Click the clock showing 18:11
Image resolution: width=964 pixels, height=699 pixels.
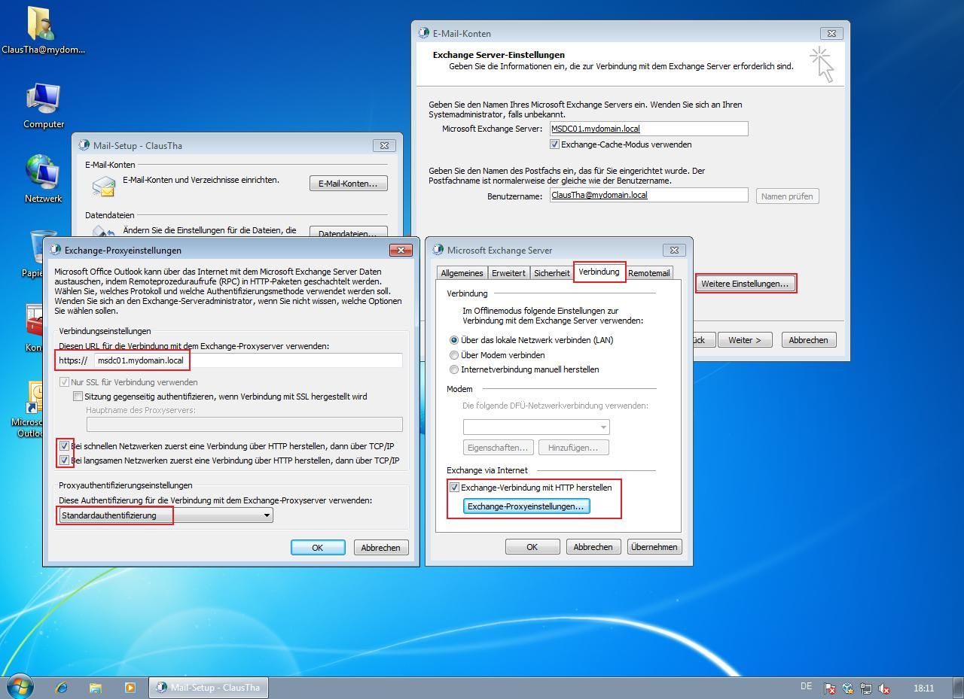point(923,688)
